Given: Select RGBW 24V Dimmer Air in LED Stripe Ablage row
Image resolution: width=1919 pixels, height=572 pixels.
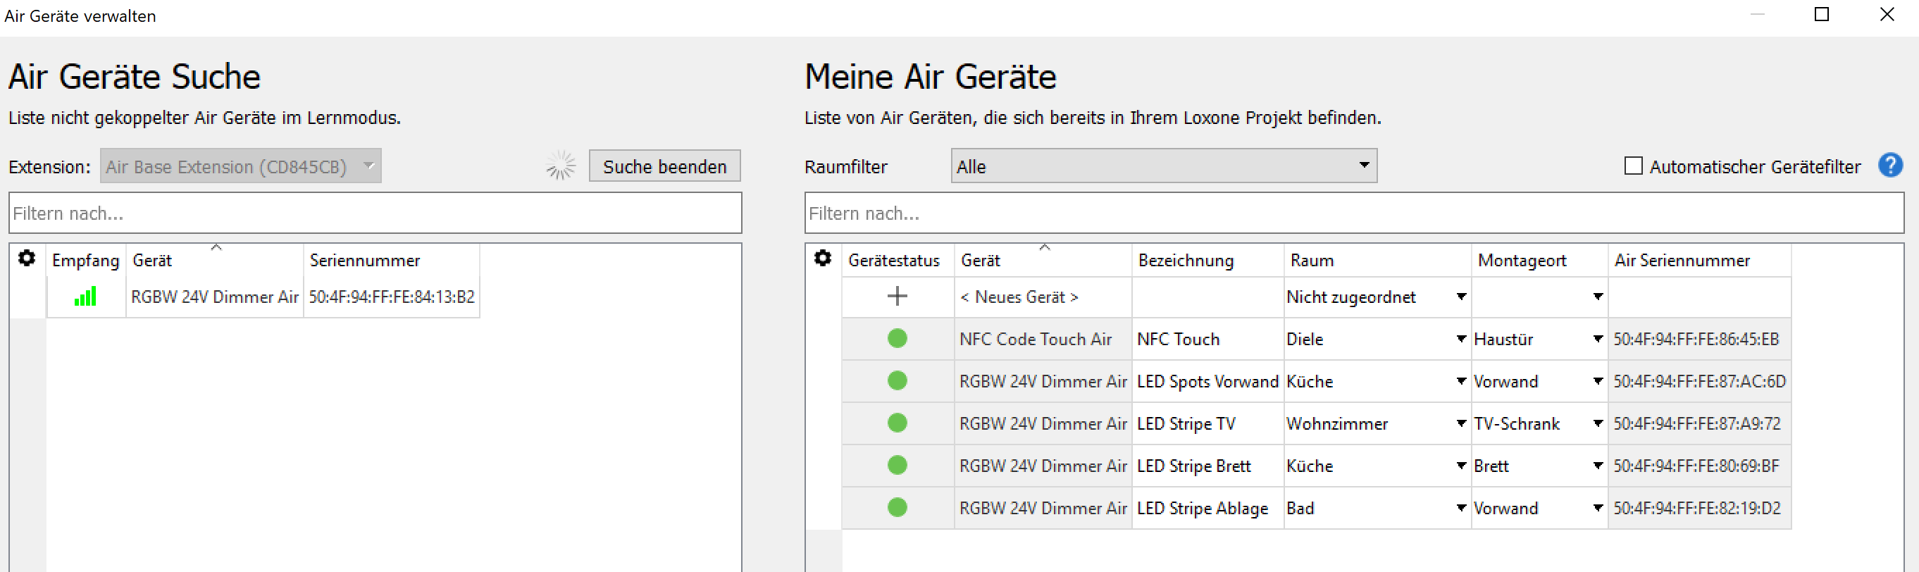Looking at the screenshot, I should [1043, 508].
